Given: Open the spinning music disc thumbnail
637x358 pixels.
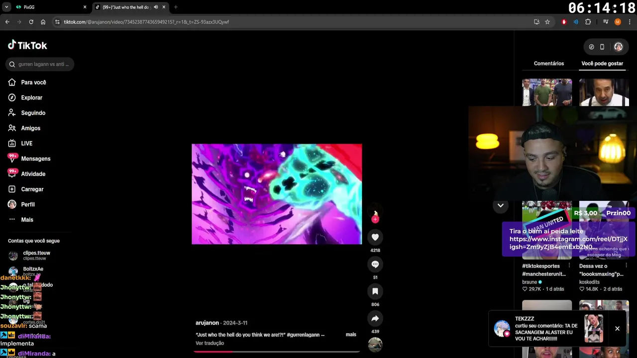Looking at the screenshot, I should click(375, 344).
